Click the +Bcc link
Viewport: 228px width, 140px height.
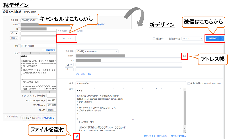88,74
